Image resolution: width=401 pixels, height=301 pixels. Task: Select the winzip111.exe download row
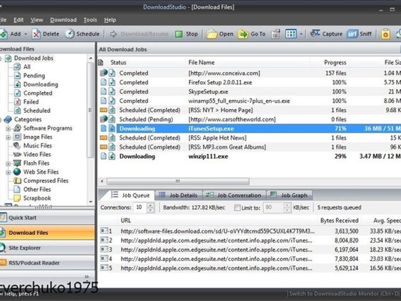pyautogui.click(x=249, y=156)
